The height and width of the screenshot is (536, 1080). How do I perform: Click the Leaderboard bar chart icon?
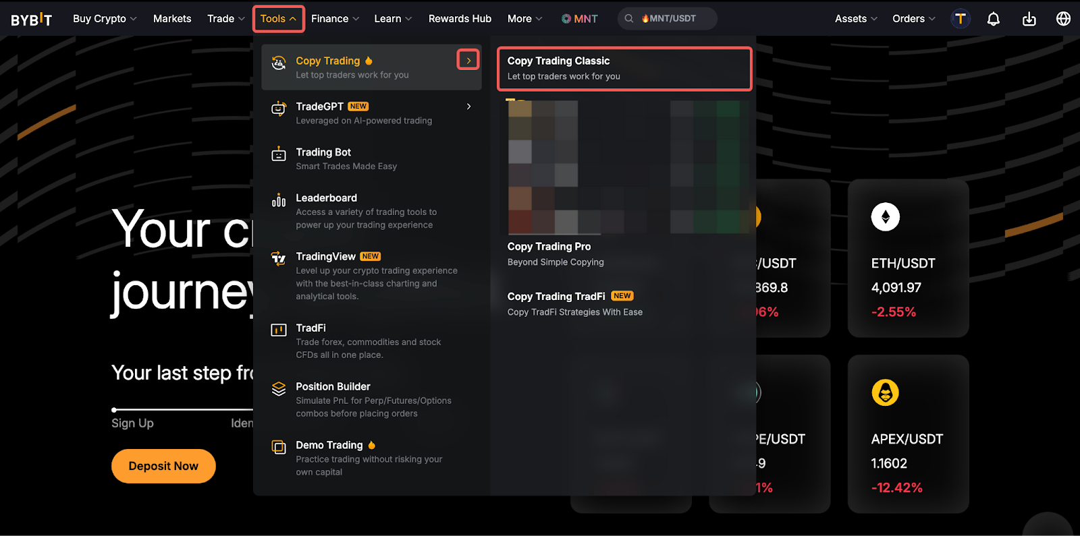pyautogui.click(x=279, y=200)
